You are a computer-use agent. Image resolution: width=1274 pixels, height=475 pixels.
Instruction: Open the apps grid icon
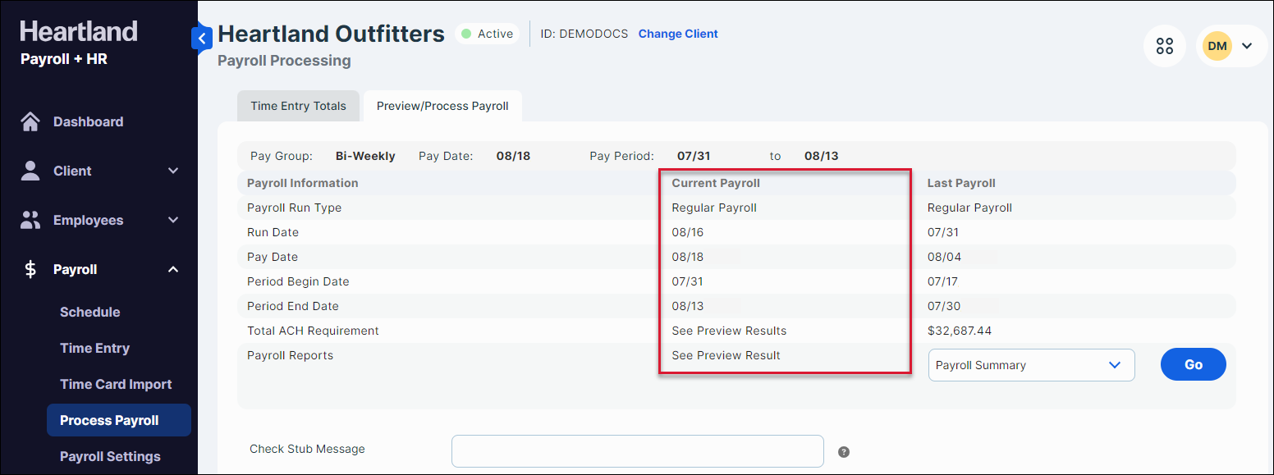tap(1164, 46)
